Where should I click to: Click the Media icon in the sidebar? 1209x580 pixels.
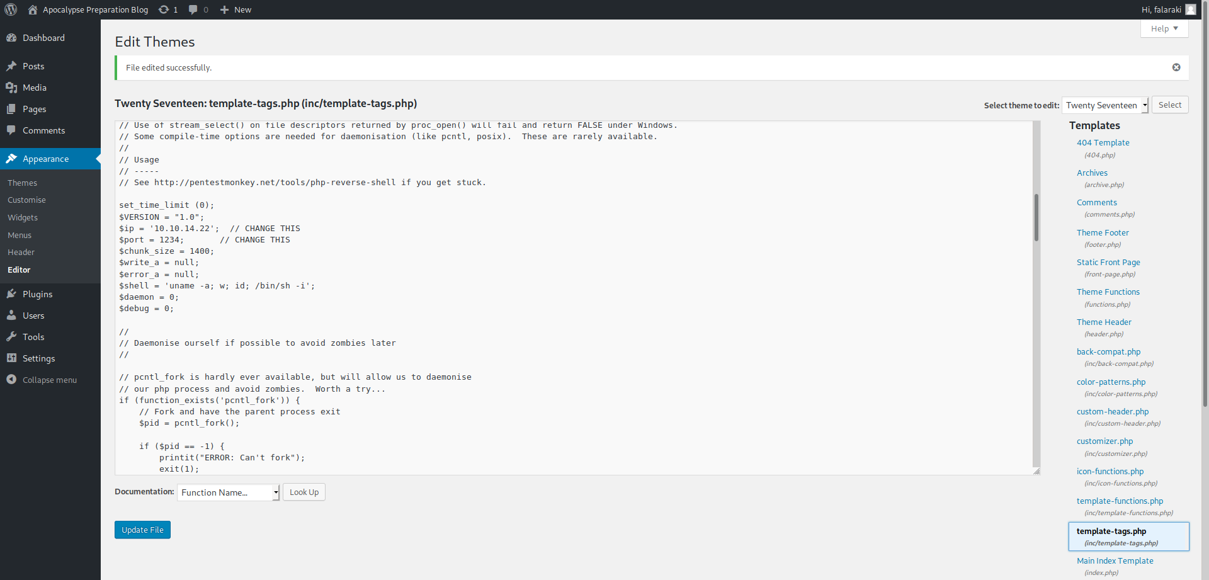click(x=11, y=88)
